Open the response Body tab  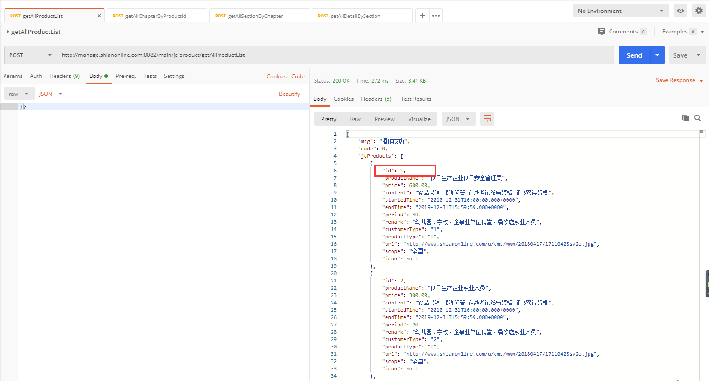pos(320,99)
